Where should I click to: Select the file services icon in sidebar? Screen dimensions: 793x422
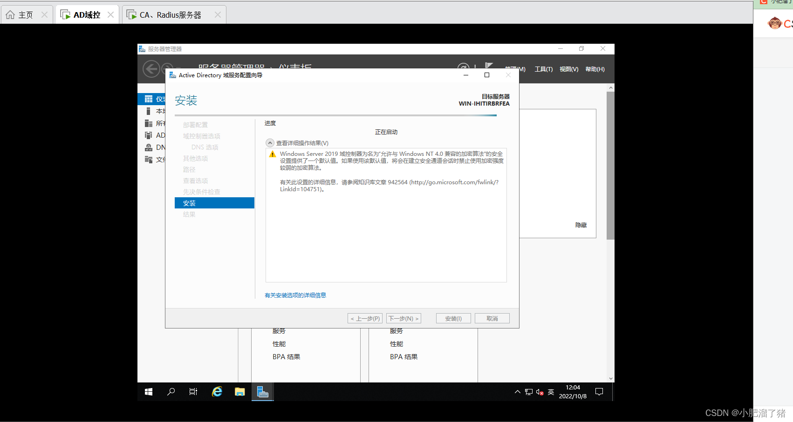[149, 160]
